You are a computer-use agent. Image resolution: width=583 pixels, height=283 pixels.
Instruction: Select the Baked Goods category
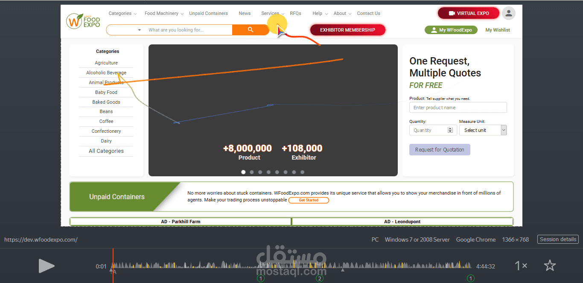[106, 102]
